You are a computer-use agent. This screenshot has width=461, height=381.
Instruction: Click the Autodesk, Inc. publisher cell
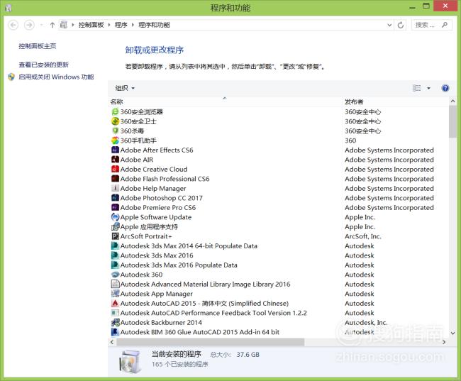[x=366, y=322]
